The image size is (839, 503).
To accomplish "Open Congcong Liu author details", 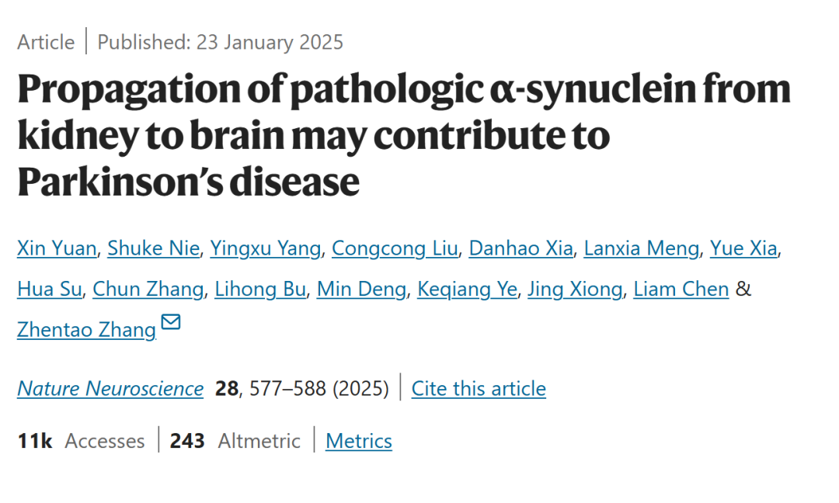I will (395, 248).
